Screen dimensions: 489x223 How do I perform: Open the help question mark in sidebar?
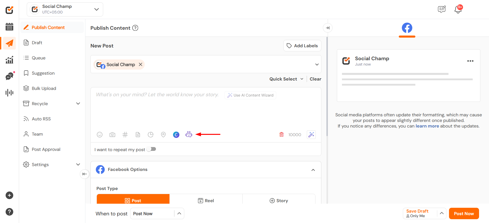coord(9,212)
